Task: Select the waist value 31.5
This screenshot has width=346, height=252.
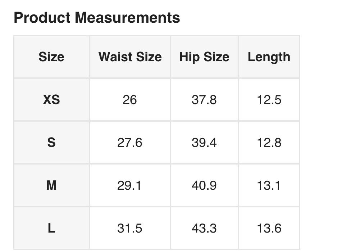Action: 129,228
